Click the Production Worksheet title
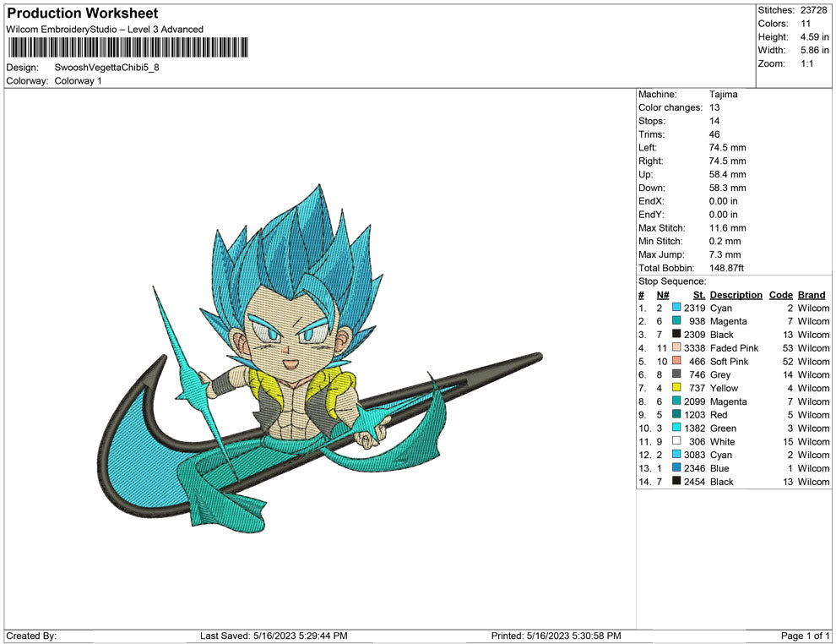This screenshot has height=644, width=836. click(x=83, y=14)
